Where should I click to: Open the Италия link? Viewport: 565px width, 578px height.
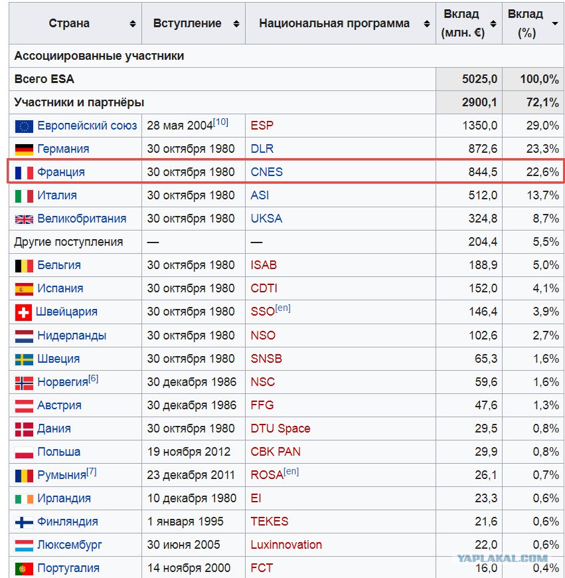tap(57, 195)
